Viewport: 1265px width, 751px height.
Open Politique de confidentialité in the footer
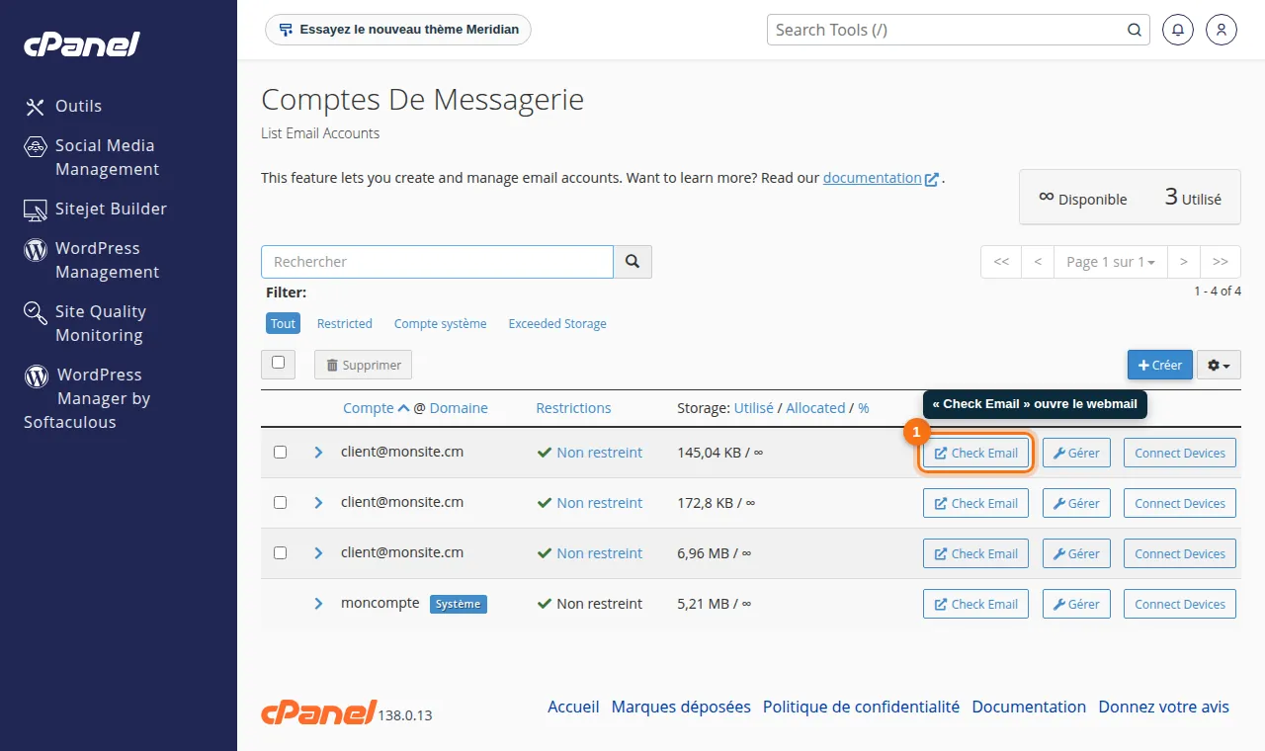click(861, 707)
